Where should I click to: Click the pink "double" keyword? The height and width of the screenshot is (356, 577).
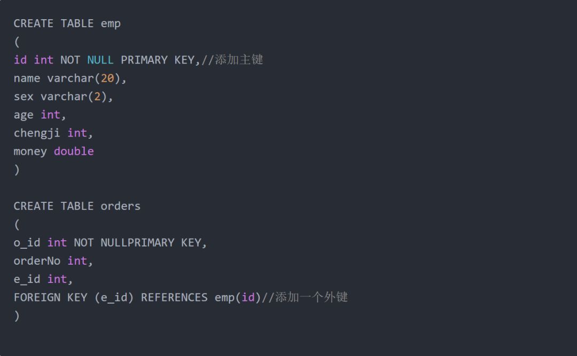pos(74,152)
